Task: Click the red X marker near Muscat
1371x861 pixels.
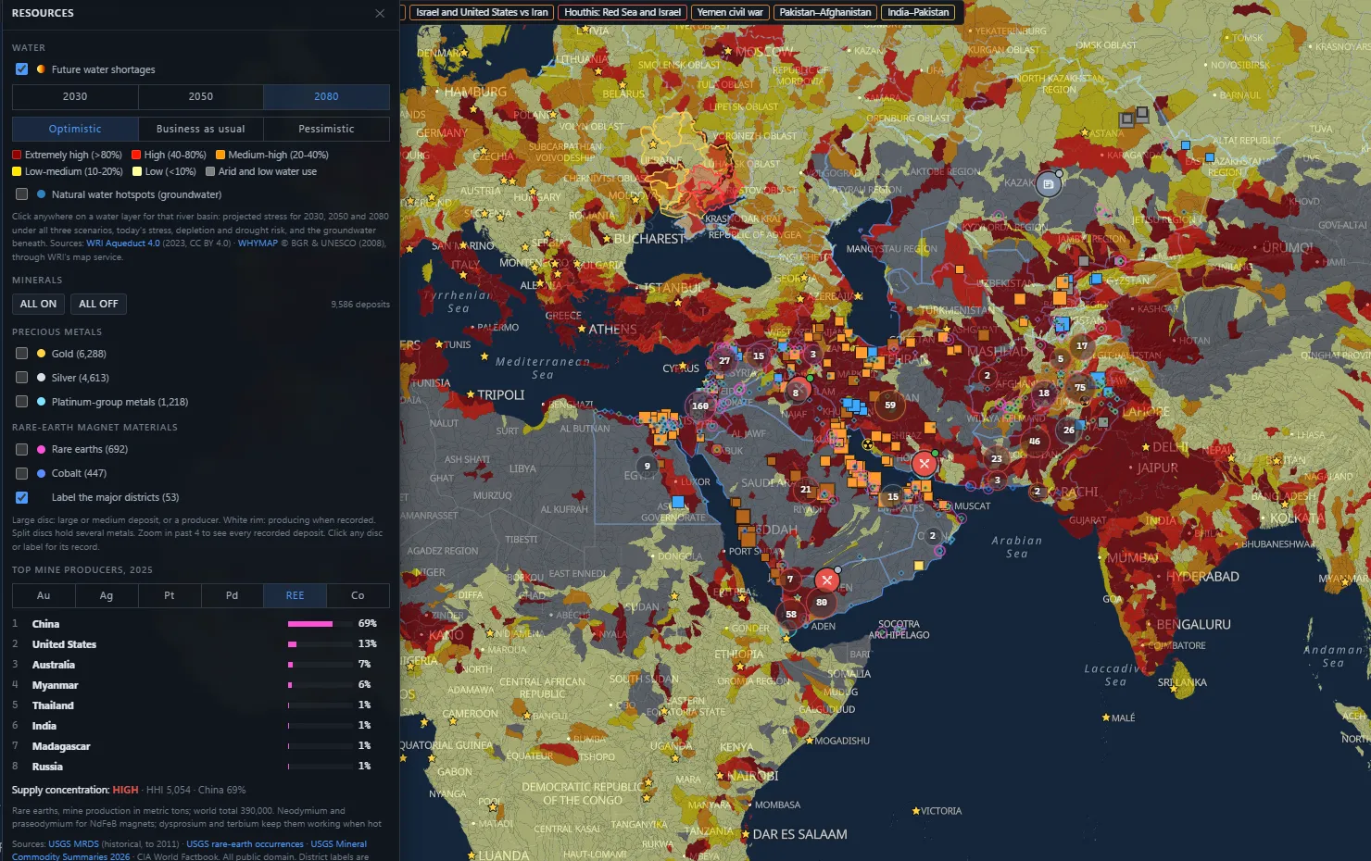Action: (x=924, y=464)
